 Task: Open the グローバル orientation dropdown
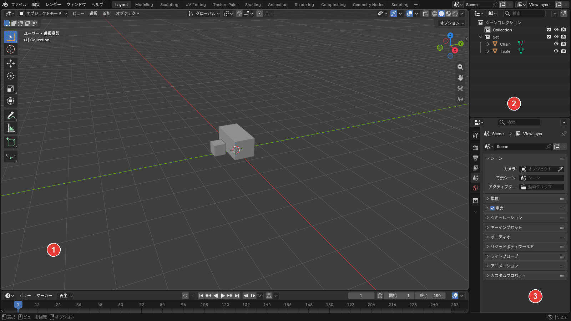coord(204,14)
